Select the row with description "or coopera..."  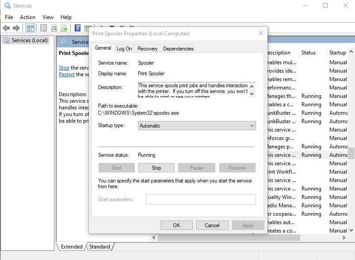tap(307, 214)
